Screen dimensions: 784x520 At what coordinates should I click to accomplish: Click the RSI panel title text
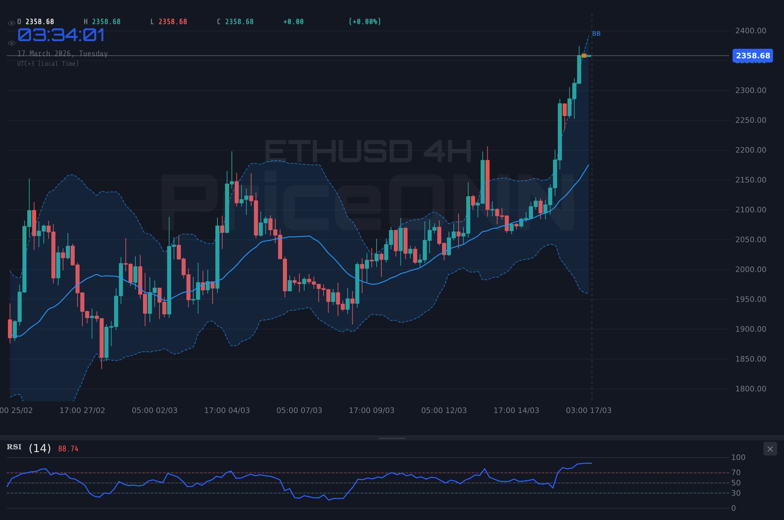point(14,447)
